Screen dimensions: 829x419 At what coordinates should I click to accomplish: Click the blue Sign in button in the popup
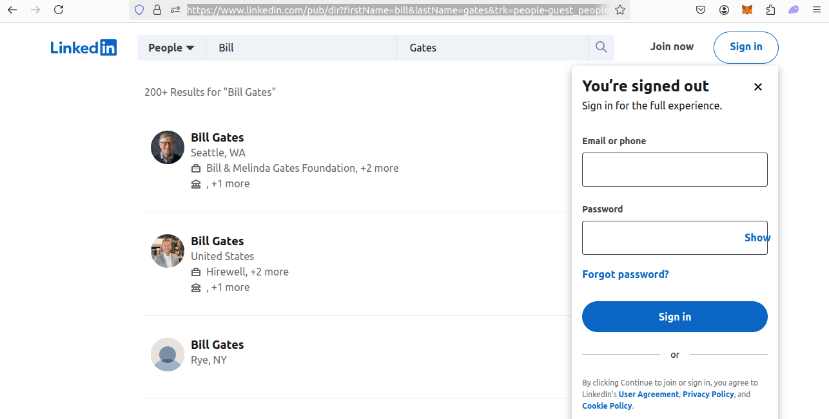674,317
